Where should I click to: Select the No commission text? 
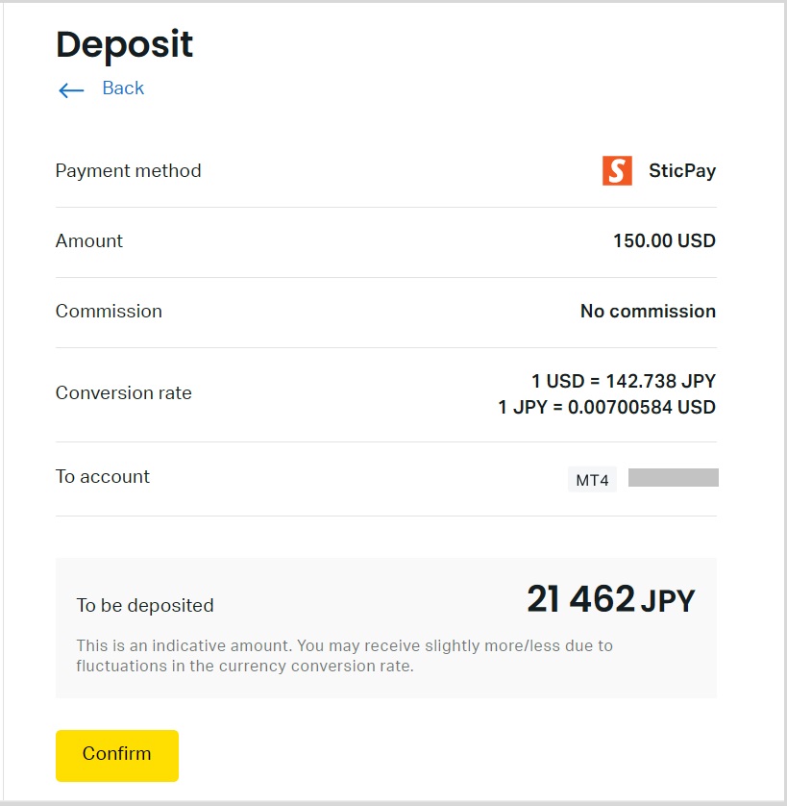point(648,312)
